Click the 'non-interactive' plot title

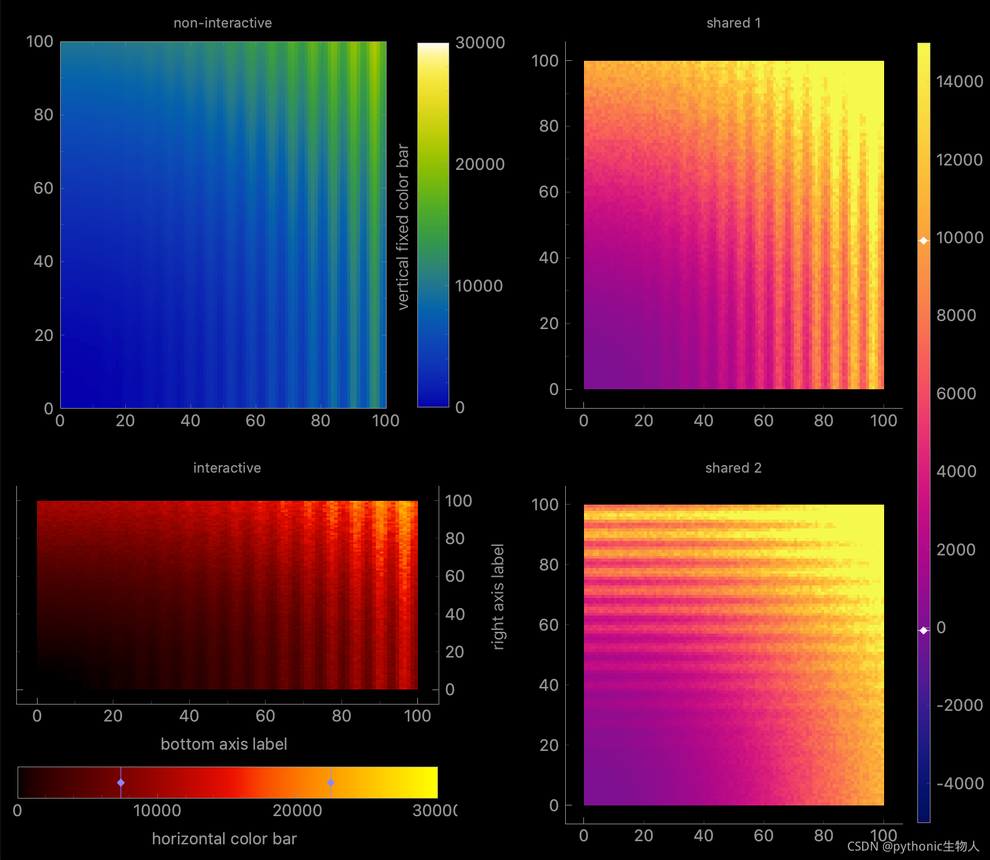click(x=222, y=23)
